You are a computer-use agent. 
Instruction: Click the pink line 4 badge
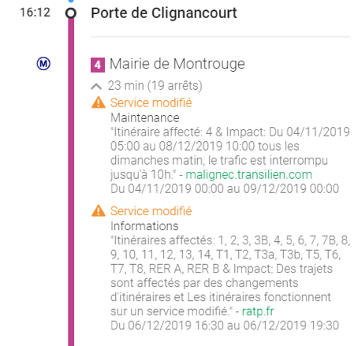pyautogui.click(x=98, y=65)
